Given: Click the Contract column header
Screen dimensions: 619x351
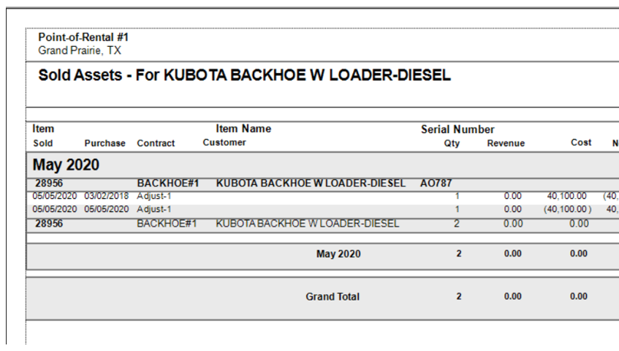Looking at the screenshot, I should [x=156, y=143].
